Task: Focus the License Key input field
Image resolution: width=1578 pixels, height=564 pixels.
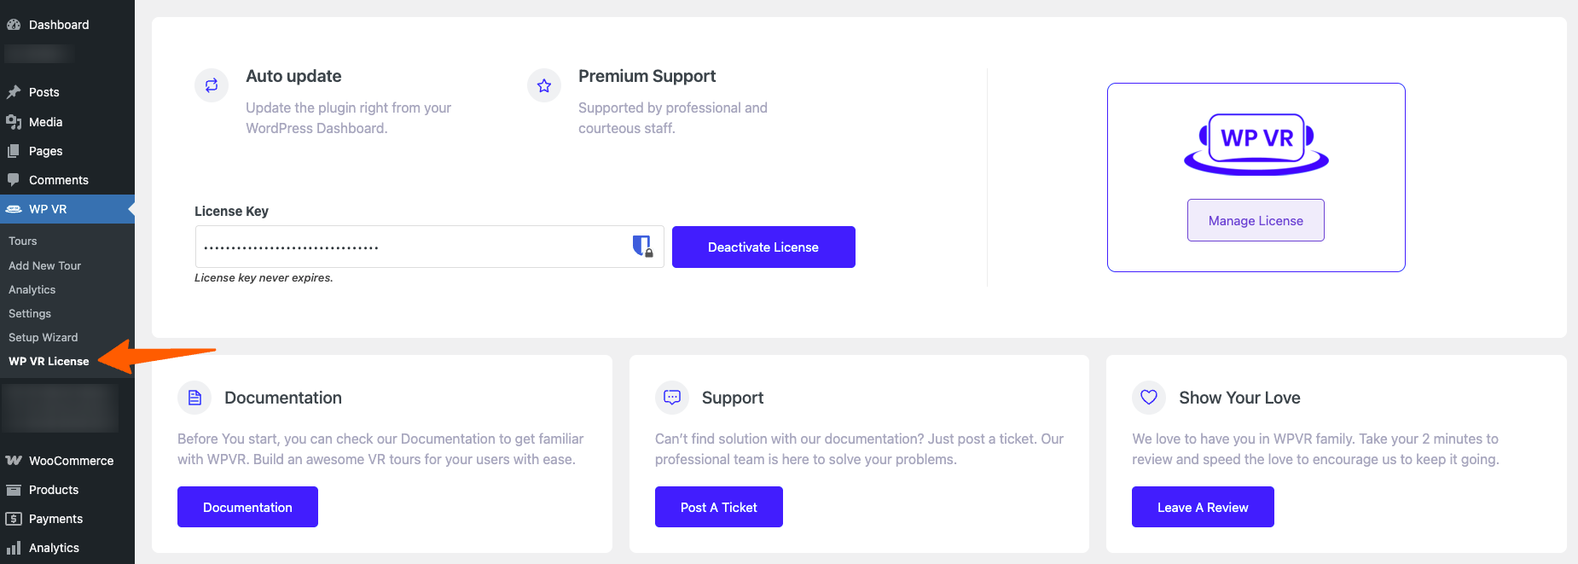Action: tap(409, 247)
